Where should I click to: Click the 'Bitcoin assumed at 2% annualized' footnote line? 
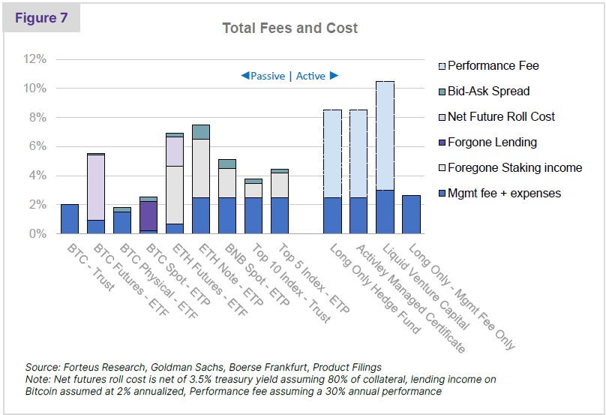click(x=233, y=391)
